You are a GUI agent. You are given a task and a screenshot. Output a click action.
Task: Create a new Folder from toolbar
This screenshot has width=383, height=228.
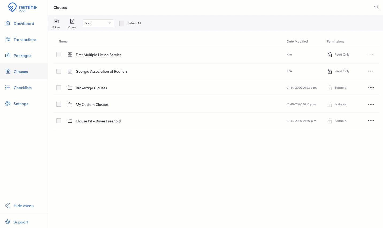pyautogui.click(x=56, y=24)
